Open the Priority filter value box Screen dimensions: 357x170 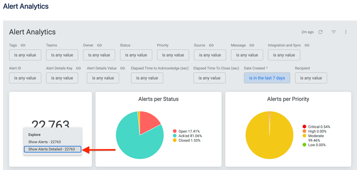(x=173, y=55)
